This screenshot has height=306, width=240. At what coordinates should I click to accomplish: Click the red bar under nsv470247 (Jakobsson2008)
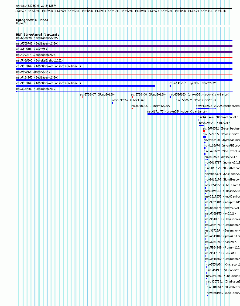pyautogui.click(x=124, y=57)
